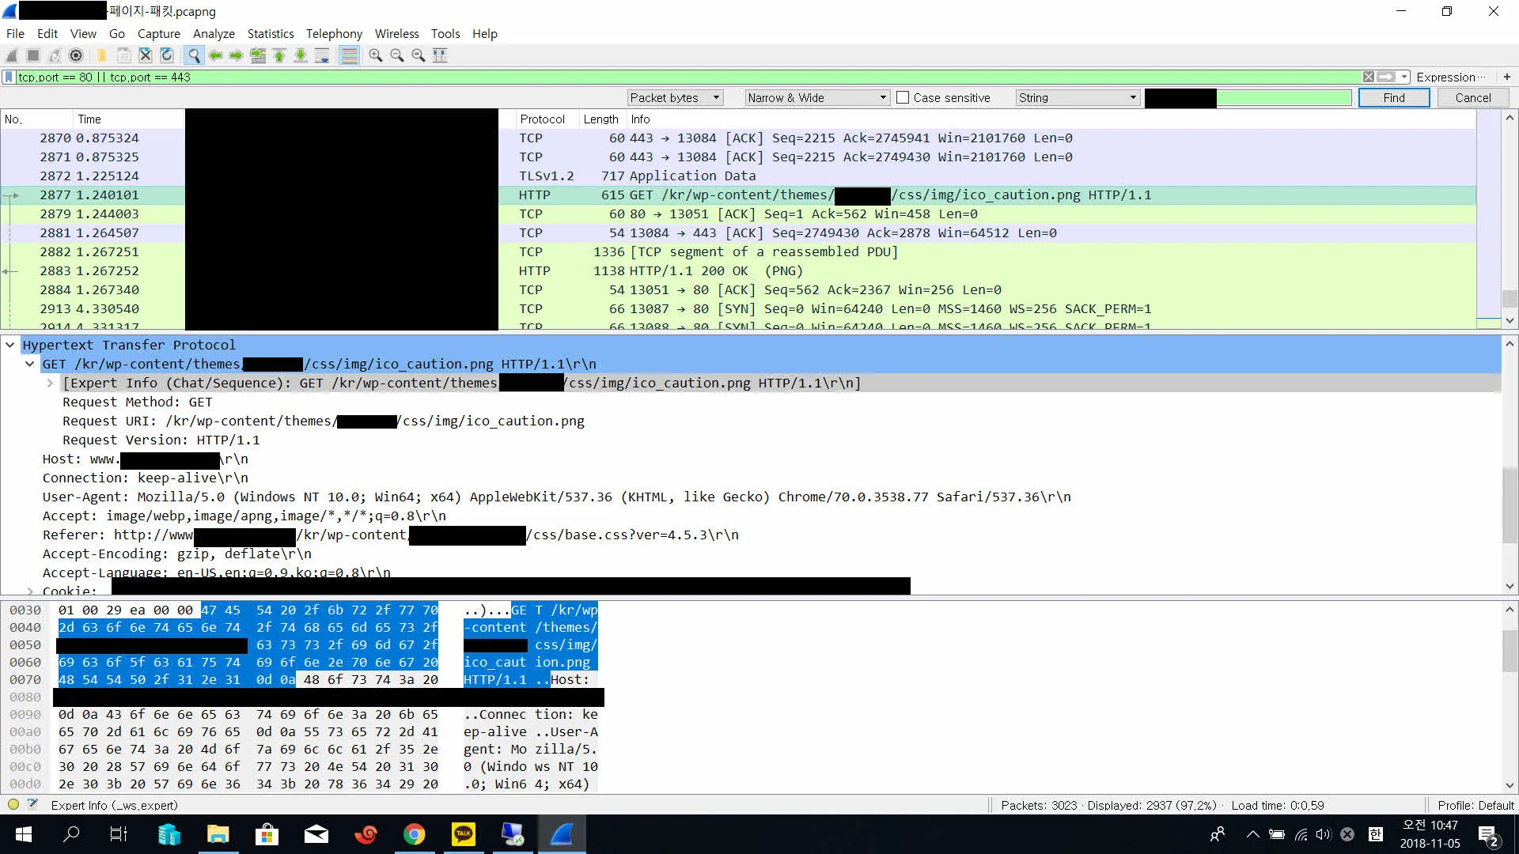Close the capture file icon

point(146,55)
